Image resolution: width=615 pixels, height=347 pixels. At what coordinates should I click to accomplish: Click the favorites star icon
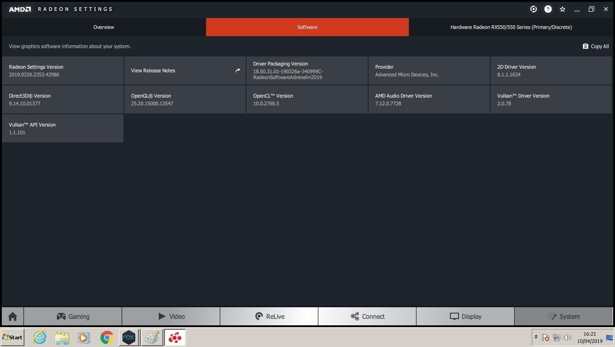click(563, 9)
